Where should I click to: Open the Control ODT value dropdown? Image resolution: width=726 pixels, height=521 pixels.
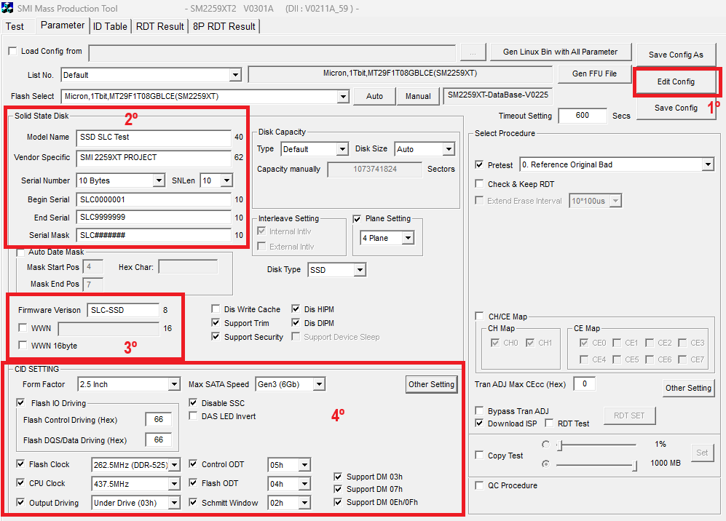tap(304, 464)
